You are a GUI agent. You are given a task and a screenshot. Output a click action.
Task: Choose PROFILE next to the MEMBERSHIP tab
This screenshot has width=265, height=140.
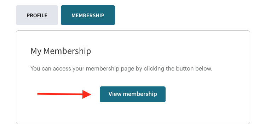tap(37, 15)
